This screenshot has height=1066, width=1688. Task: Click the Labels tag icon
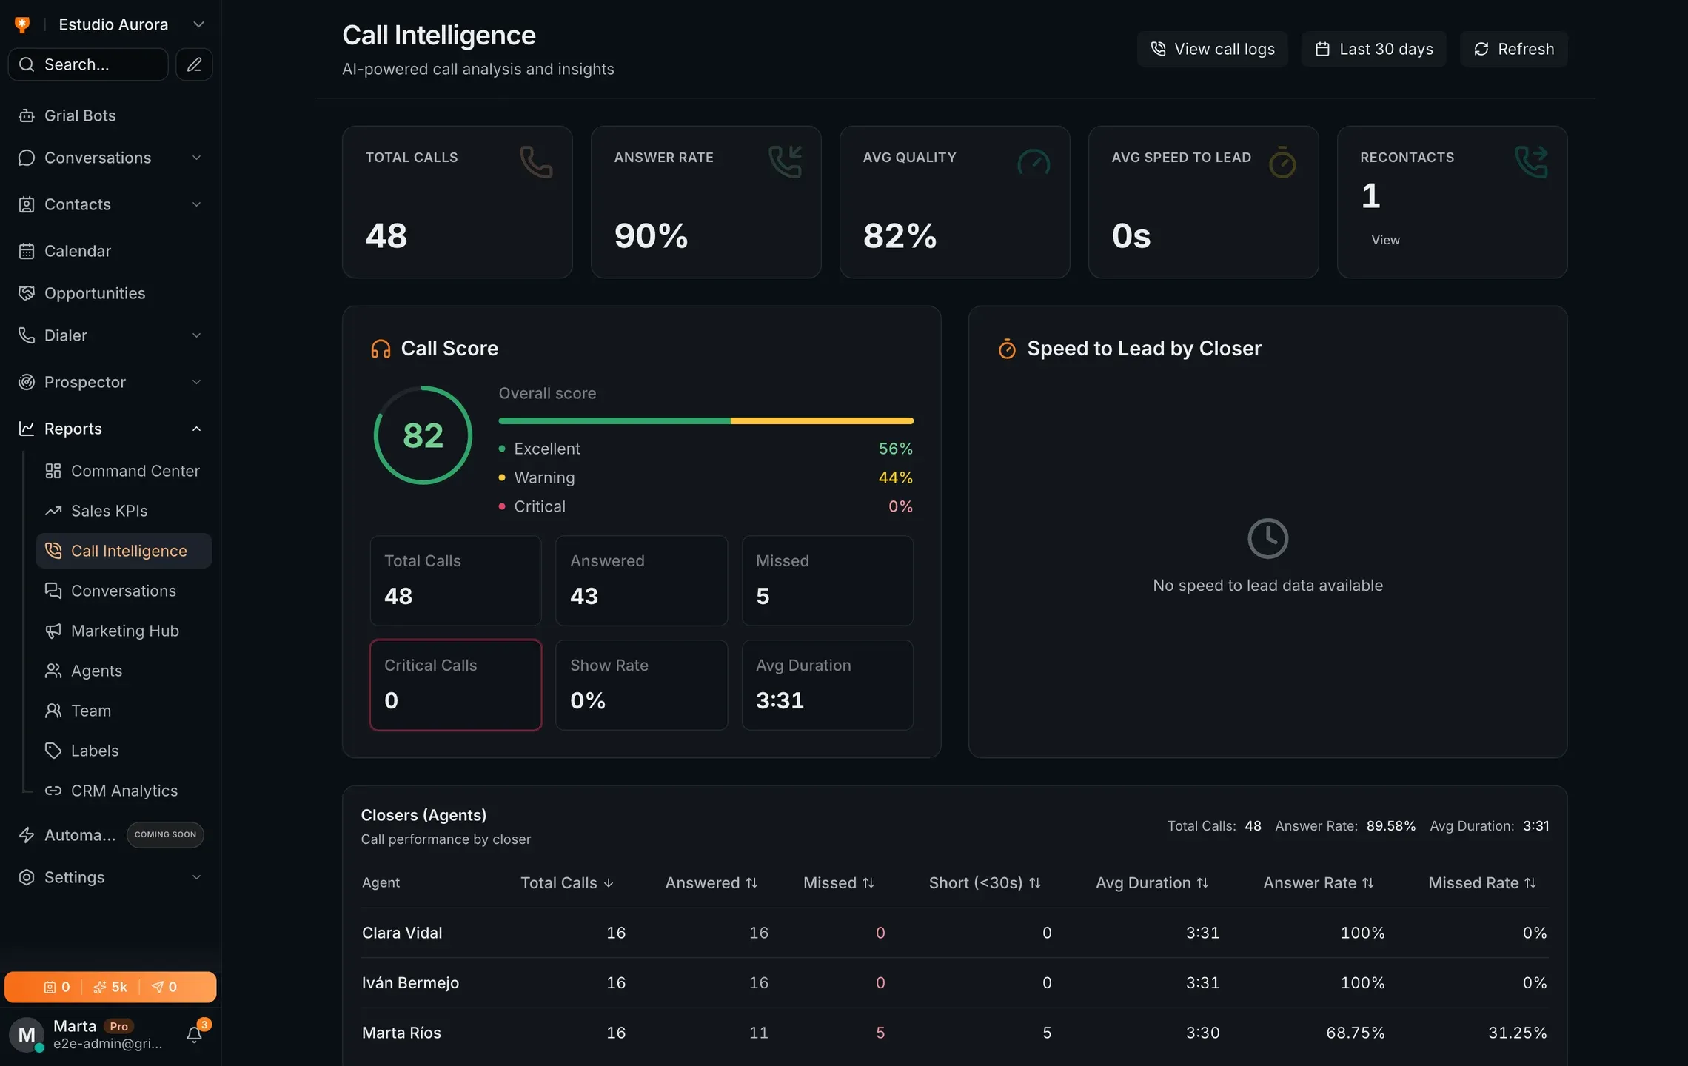(x=53, y=751)
